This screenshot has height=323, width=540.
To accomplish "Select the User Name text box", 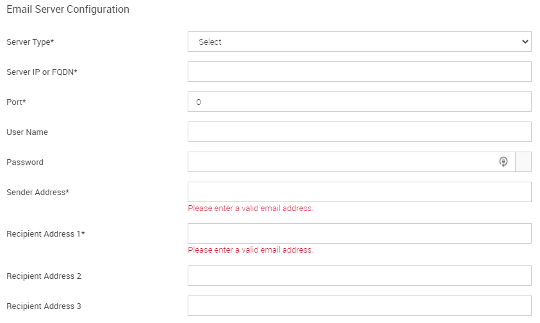I will click(x=359, y=132).
